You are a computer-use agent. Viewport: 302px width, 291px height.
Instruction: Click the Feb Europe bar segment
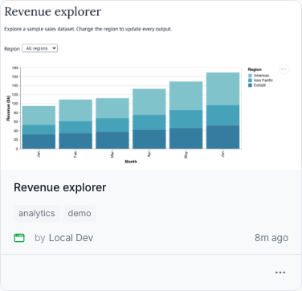point(75,141)
